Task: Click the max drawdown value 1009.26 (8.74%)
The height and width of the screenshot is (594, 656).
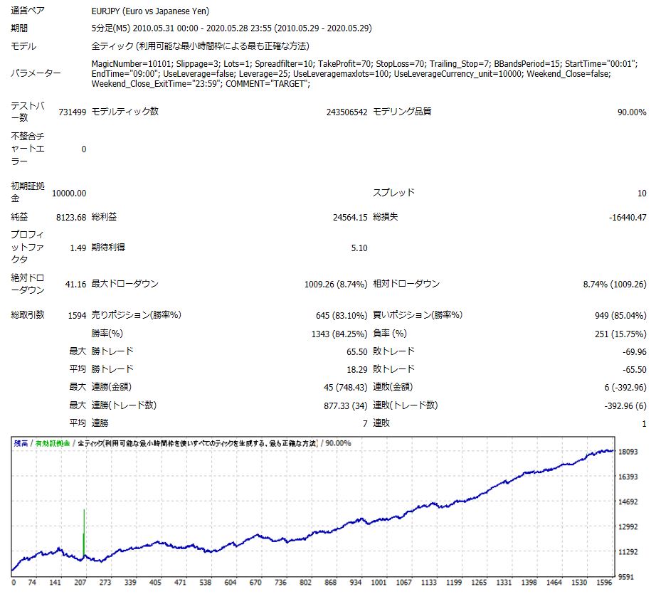Action: (x=336, y=285)
